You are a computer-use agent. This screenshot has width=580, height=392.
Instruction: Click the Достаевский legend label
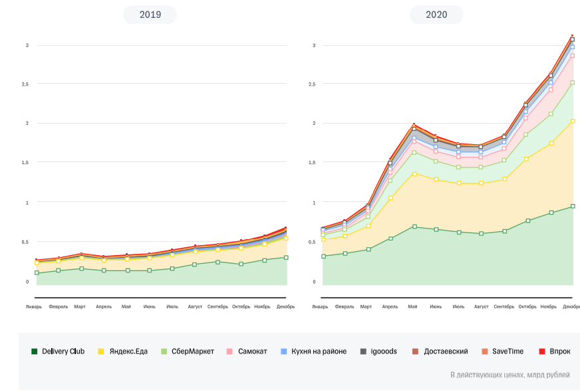point(446,351)
